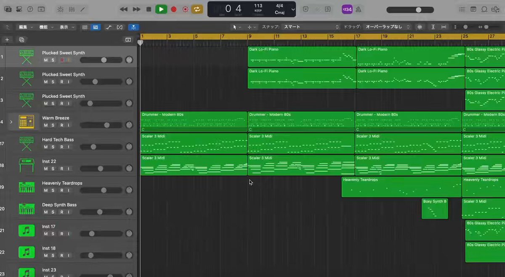
Task: Expand the Warm Breeze track stack
Action: (11, 122)
